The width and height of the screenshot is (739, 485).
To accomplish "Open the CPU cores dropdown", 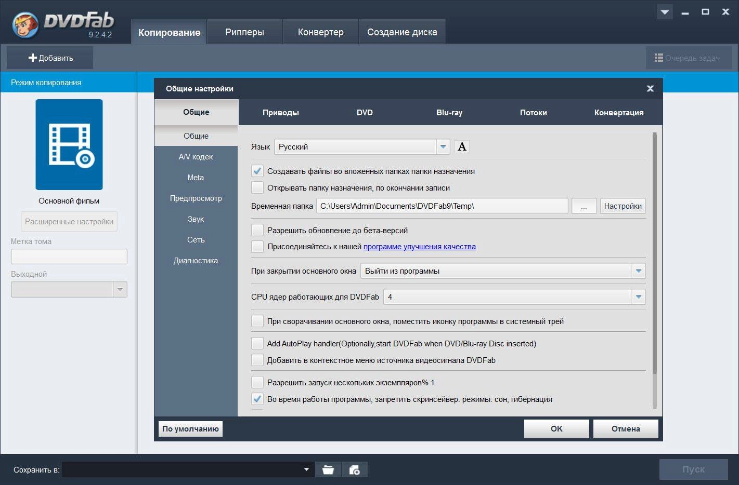I will pos(514,297).
